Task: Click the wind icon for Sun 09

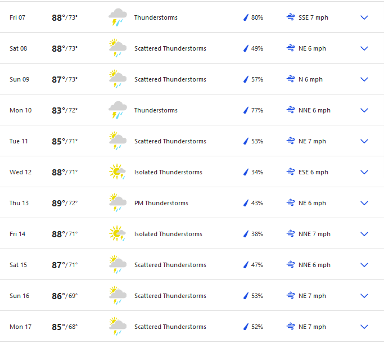Action: pos(291,79)
